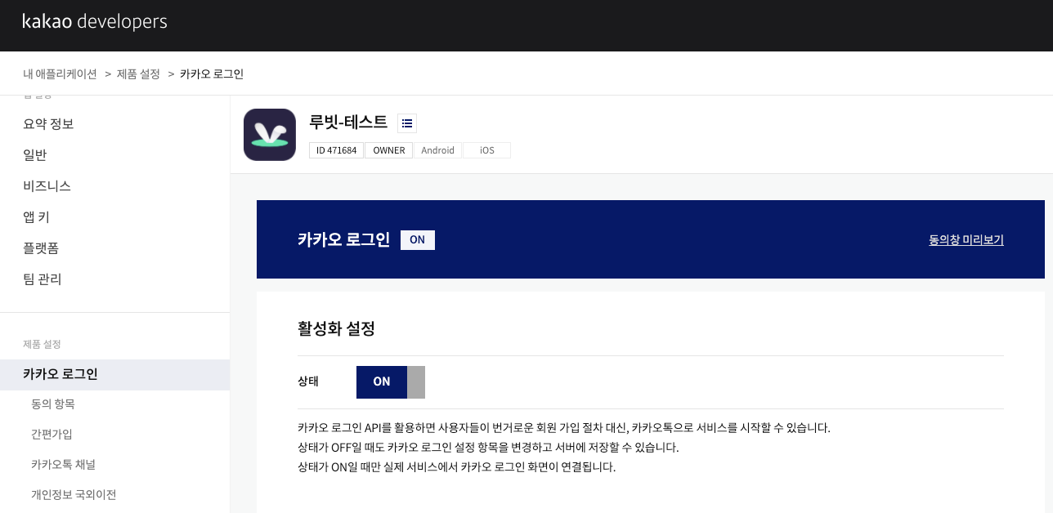
Task: Open 내 애플리케이션 breadcrumb link
Action: [60, 74]
